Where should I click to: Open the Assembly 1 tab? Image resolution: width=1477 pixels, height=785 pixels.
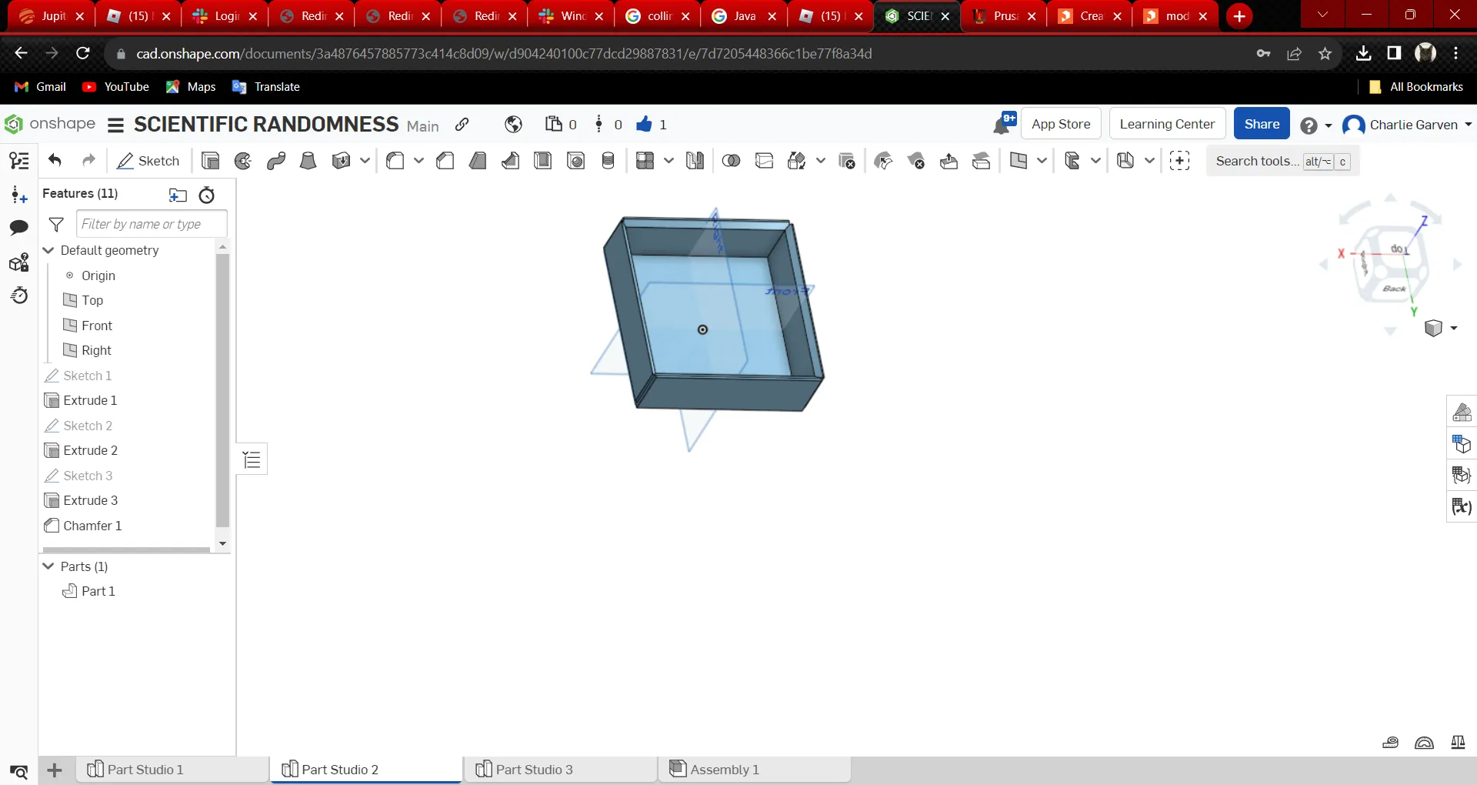click(x=724, y=769)
